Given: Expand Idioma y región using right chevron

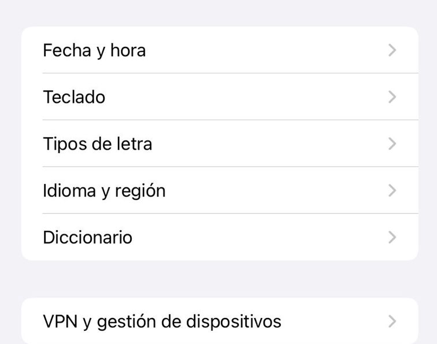Looking at the screenshot, I should coord(392,191).
